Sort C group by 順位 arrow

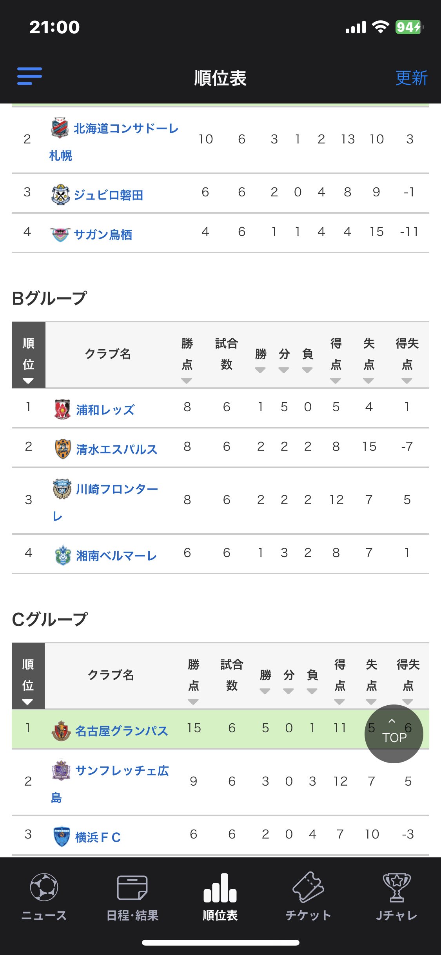click(27, 702)
